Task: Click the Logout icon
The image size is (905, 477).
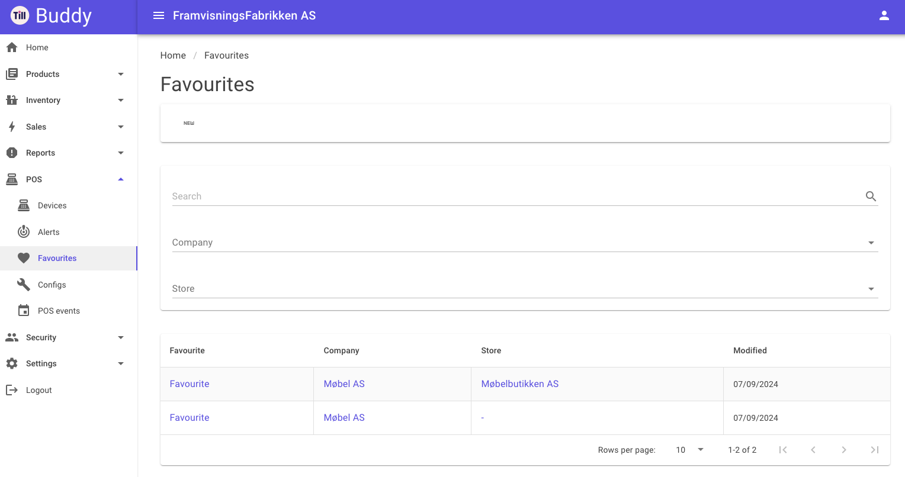Action: click(x=12, y=390)
